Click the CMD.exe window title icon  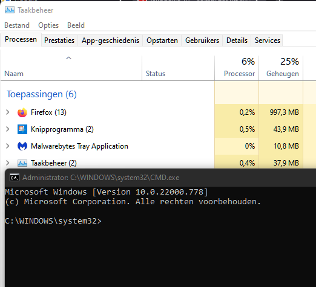point(15,178)
